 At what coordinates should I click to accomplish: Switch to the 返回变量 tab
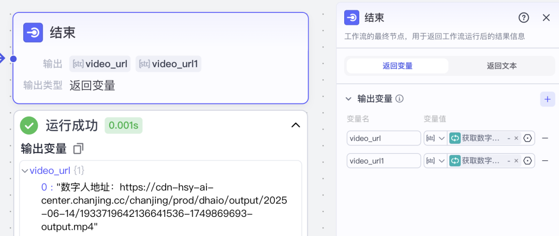point(398,66)
